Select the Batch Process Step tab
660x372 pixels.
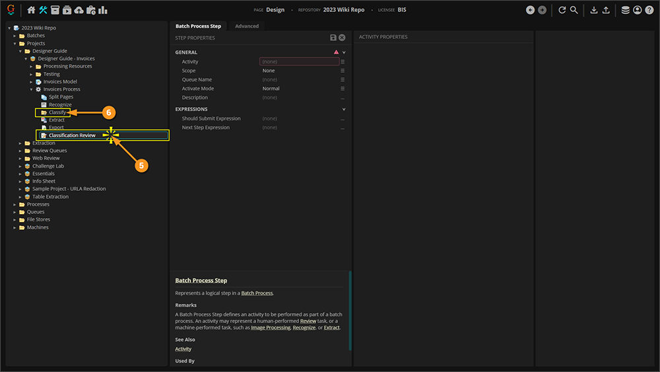(x=198, y=26)
